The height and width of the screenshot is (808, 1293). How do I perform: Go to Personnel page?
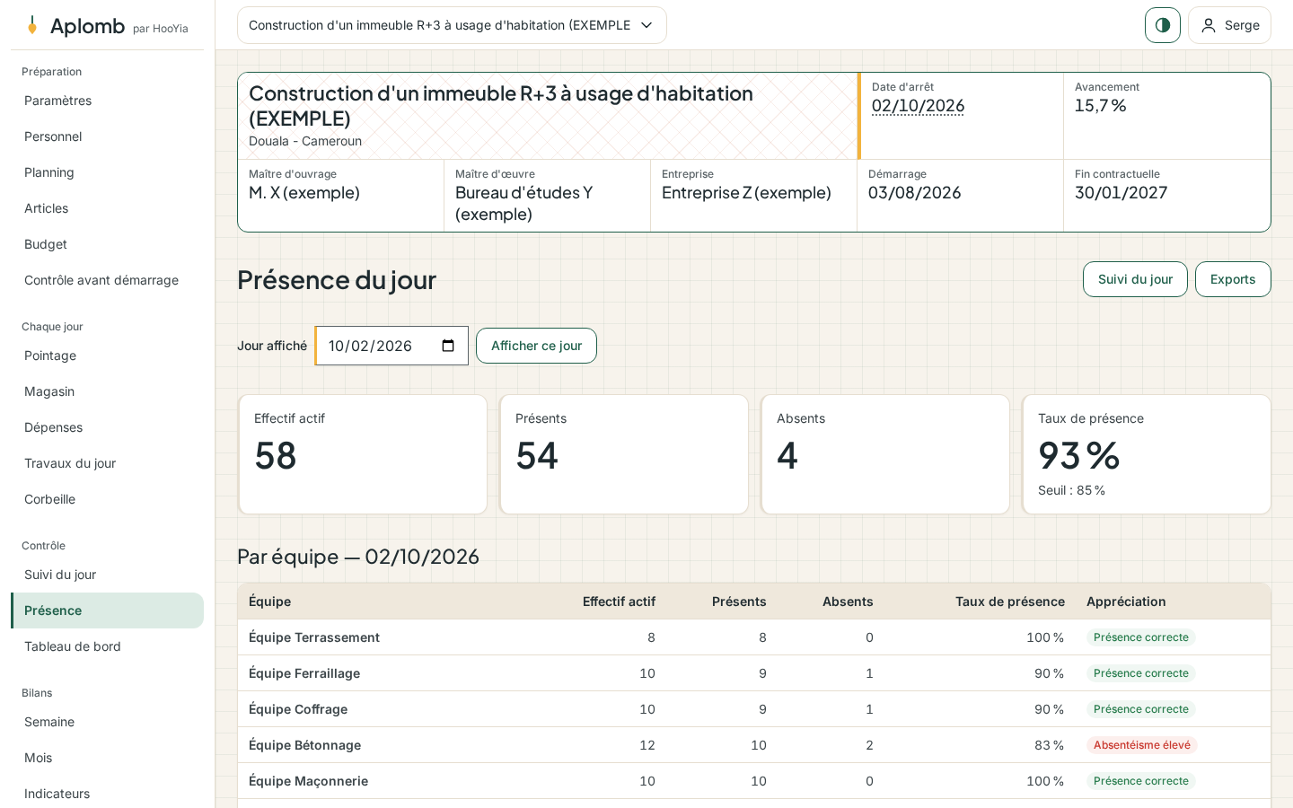pos(107,136)
